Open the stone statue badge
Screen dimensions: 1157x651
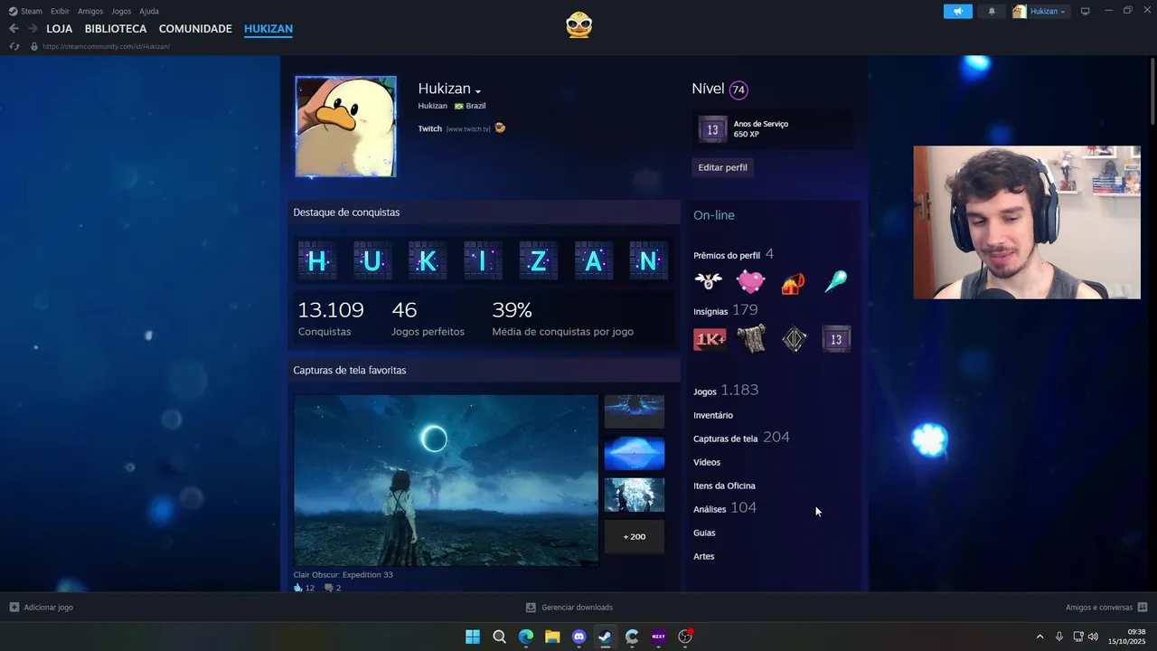751,338
